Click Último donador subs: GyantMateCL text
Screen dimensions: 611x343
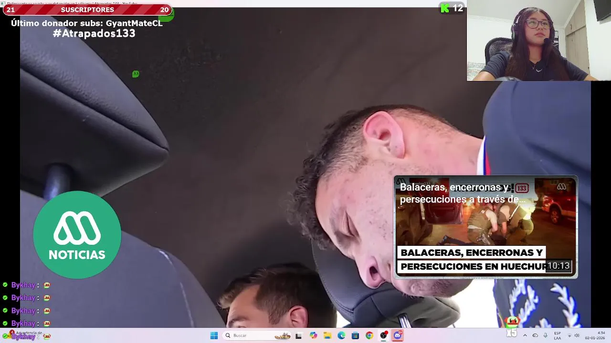click(x=87, y=23)
